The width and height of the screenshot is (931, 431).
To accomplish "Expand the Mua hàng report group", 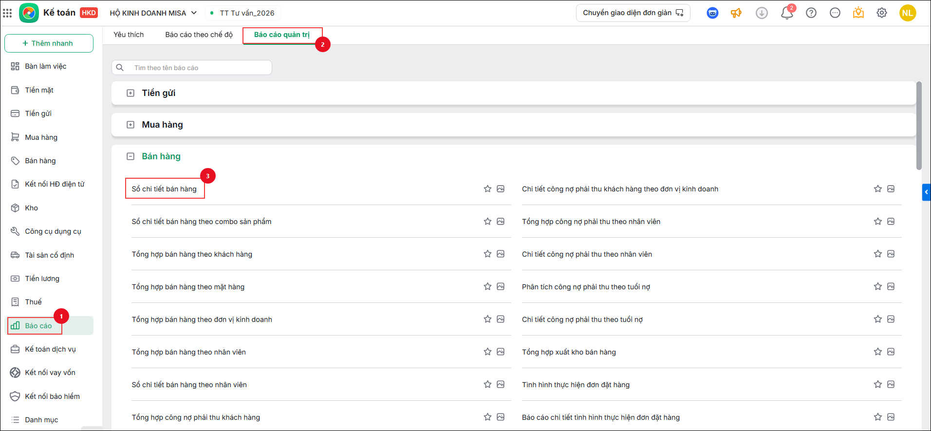I will [x=130, y=125].
